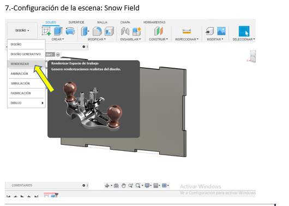Click the Viewports layout icon
Screen dimensions: 289x206
coord(164,185)
